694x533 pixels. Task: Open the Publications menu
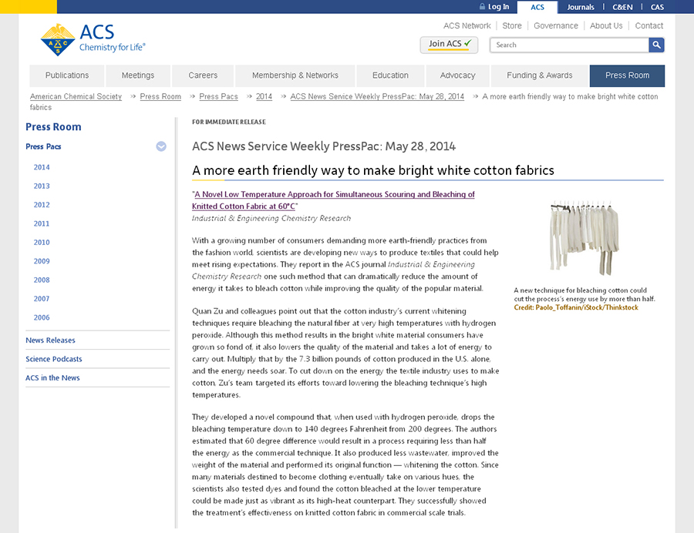(x=67, y=75)
